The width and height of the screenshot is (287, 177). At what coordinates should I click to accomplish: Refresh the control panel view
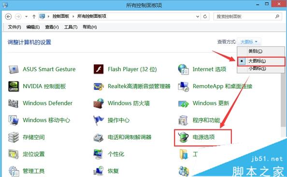click(205, 16)
